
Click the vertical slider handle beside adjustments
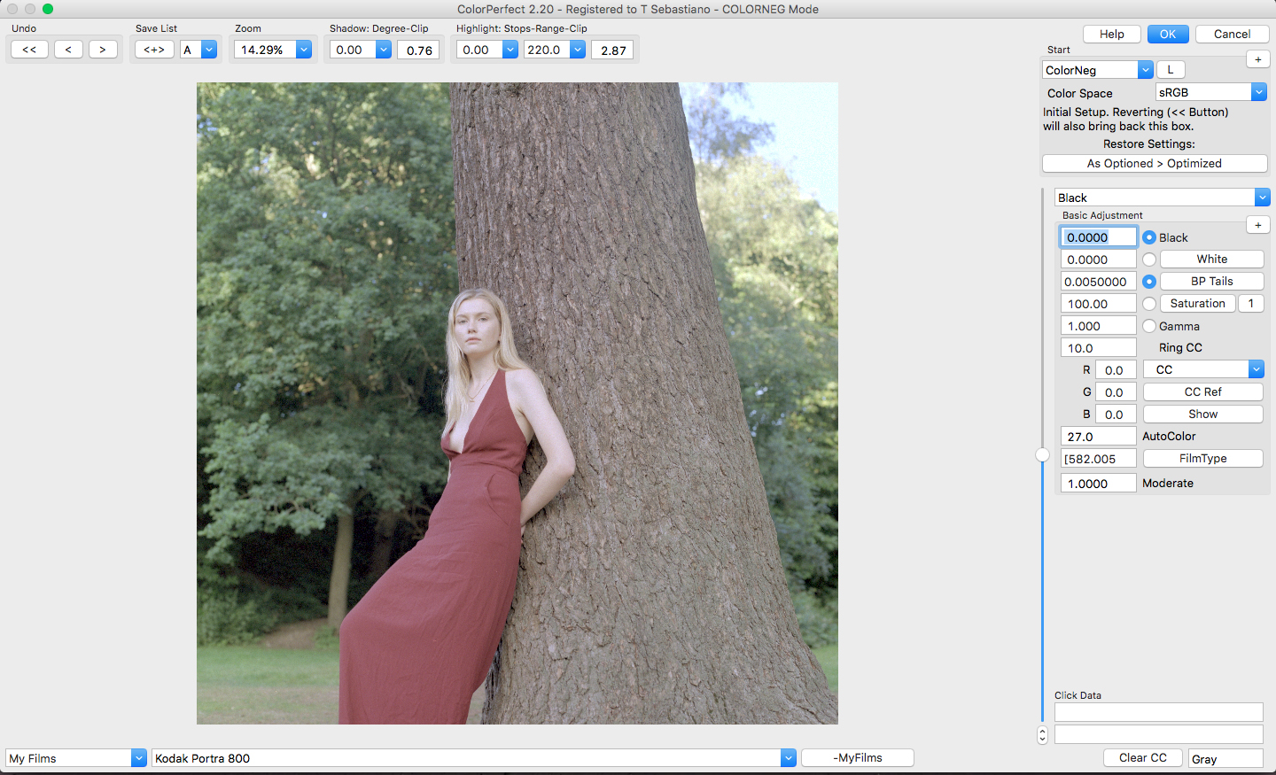point(1043,455)
